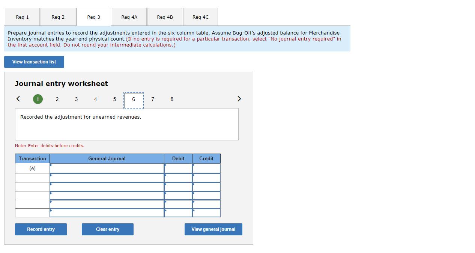
Task: Go to next journal entry arrow
Action: click(x=239, y=99)
